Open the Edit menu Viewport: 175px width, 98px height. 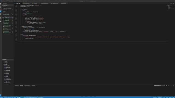(x=5, y=1)
